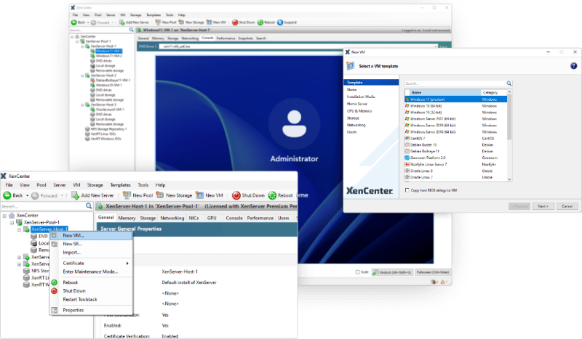The width and height of the screenshot is (582, 339).
Task: Click the Category column header in template list
Action: [x=494, y=92]
